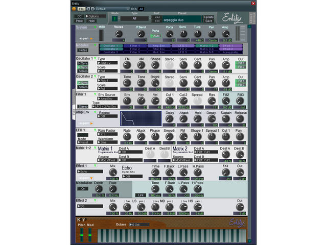327x245 pixels.
Task: Open the Default preset bank dropdown
Action: pyautogui.click(x=113, y=9)
